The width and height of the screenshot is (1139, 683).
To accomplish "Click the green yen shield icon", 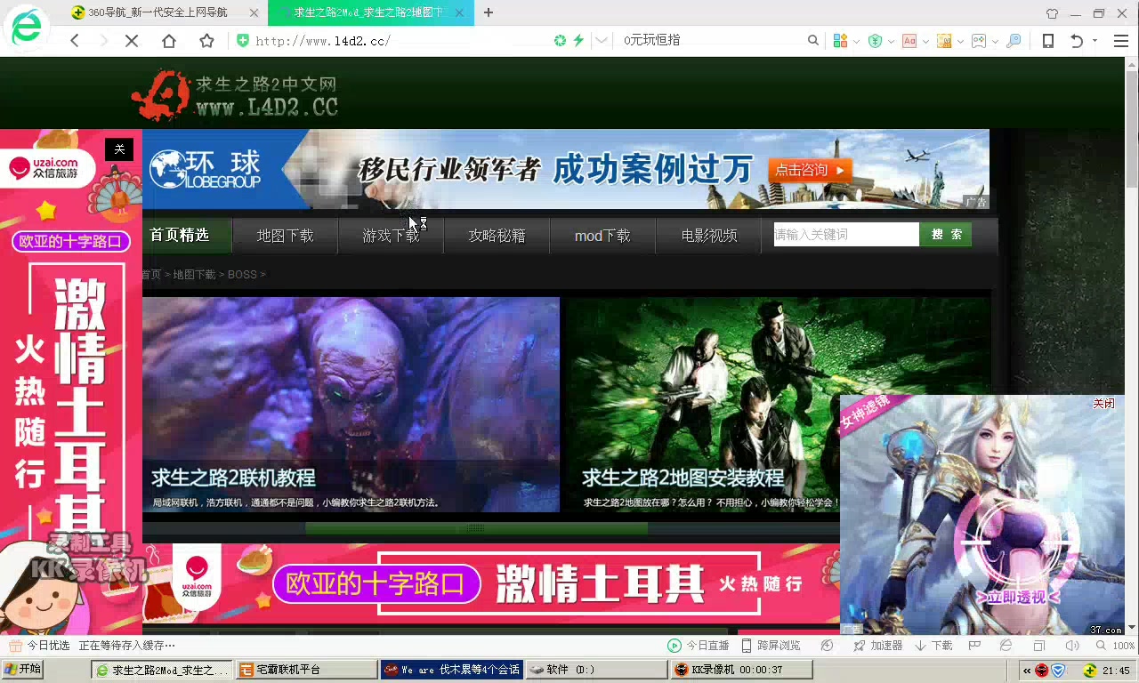I will [875, 41].
